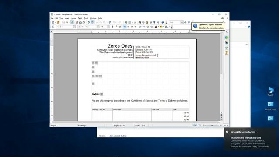Open Format menu
This screenshot has width=279, height=157.
73,18
